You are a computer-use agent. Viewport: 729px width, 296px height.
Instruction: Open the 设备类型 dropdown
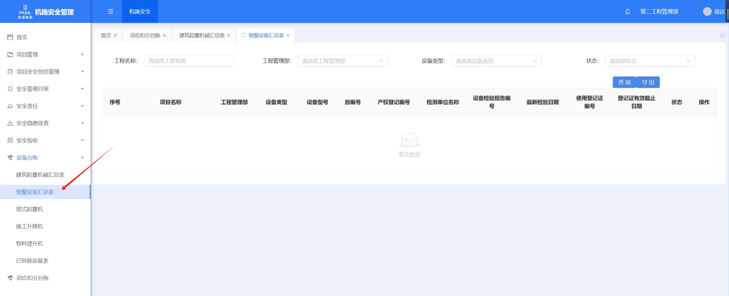[x=496, y=61]
